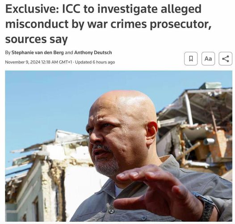The image size is (235, 224).
Task: Click the 'and' between author names
Action: click(69, 53)
